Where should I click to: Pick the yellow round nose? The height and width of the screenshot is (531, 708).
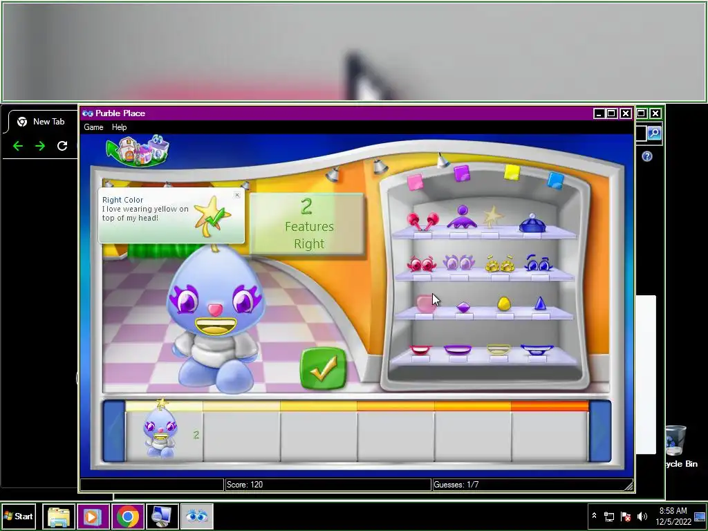click(503, 304)
